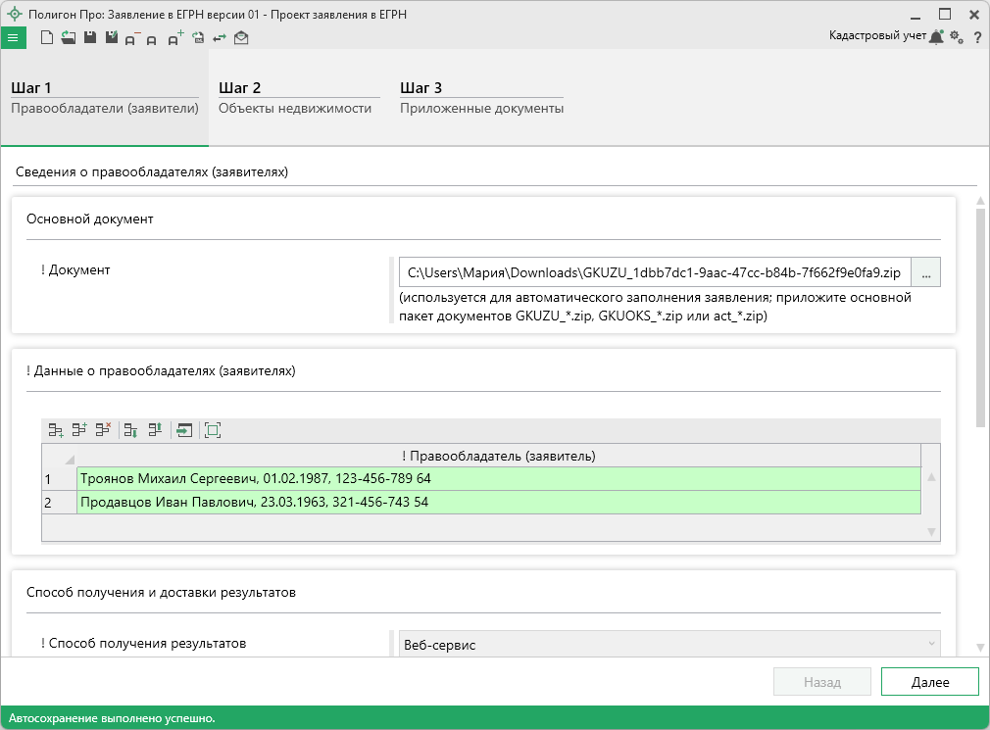Open settings gears icon
Viewport: 990px width, 730px height.
pyautogui.click(x=957, y=36)
